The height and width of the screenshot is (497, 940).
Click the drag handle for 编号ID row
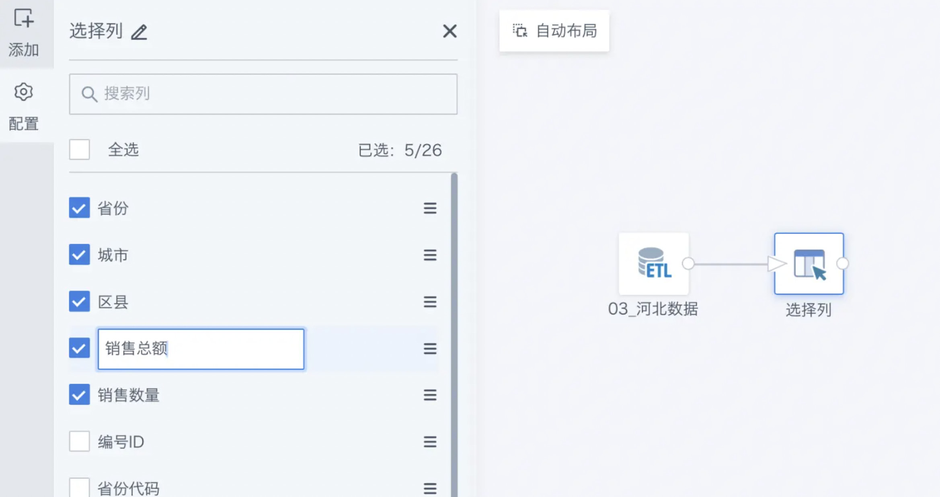[430, 442]
